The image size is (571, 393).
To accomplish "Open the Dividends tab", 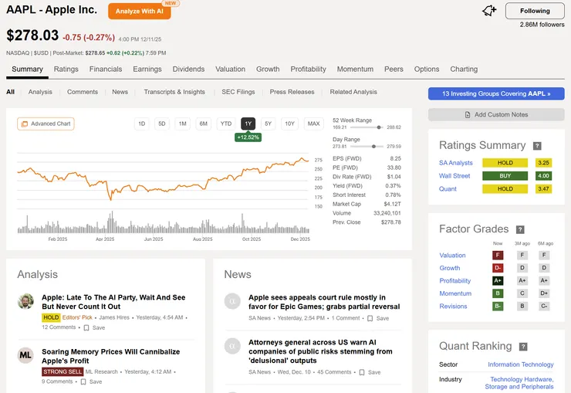I will click(188, 69).
